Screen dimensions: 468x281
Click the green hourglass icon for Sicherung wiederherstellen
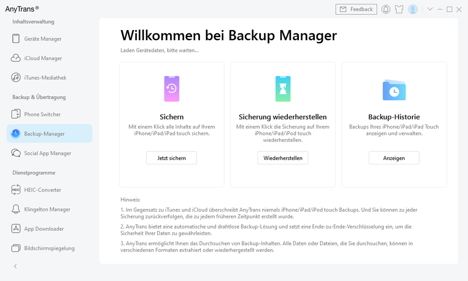283,88
